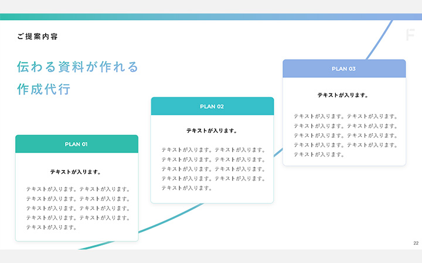Select the PLAN 01 green header
This screenshot has height=263, width=422.
coord(77,144)
